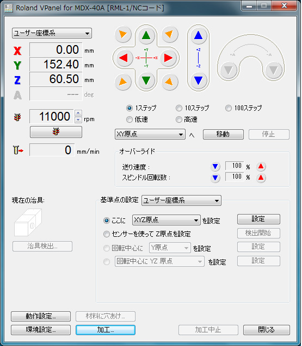Click the blue Z axis label
This screenshot has height=346, width=302.
coord(17,80)
